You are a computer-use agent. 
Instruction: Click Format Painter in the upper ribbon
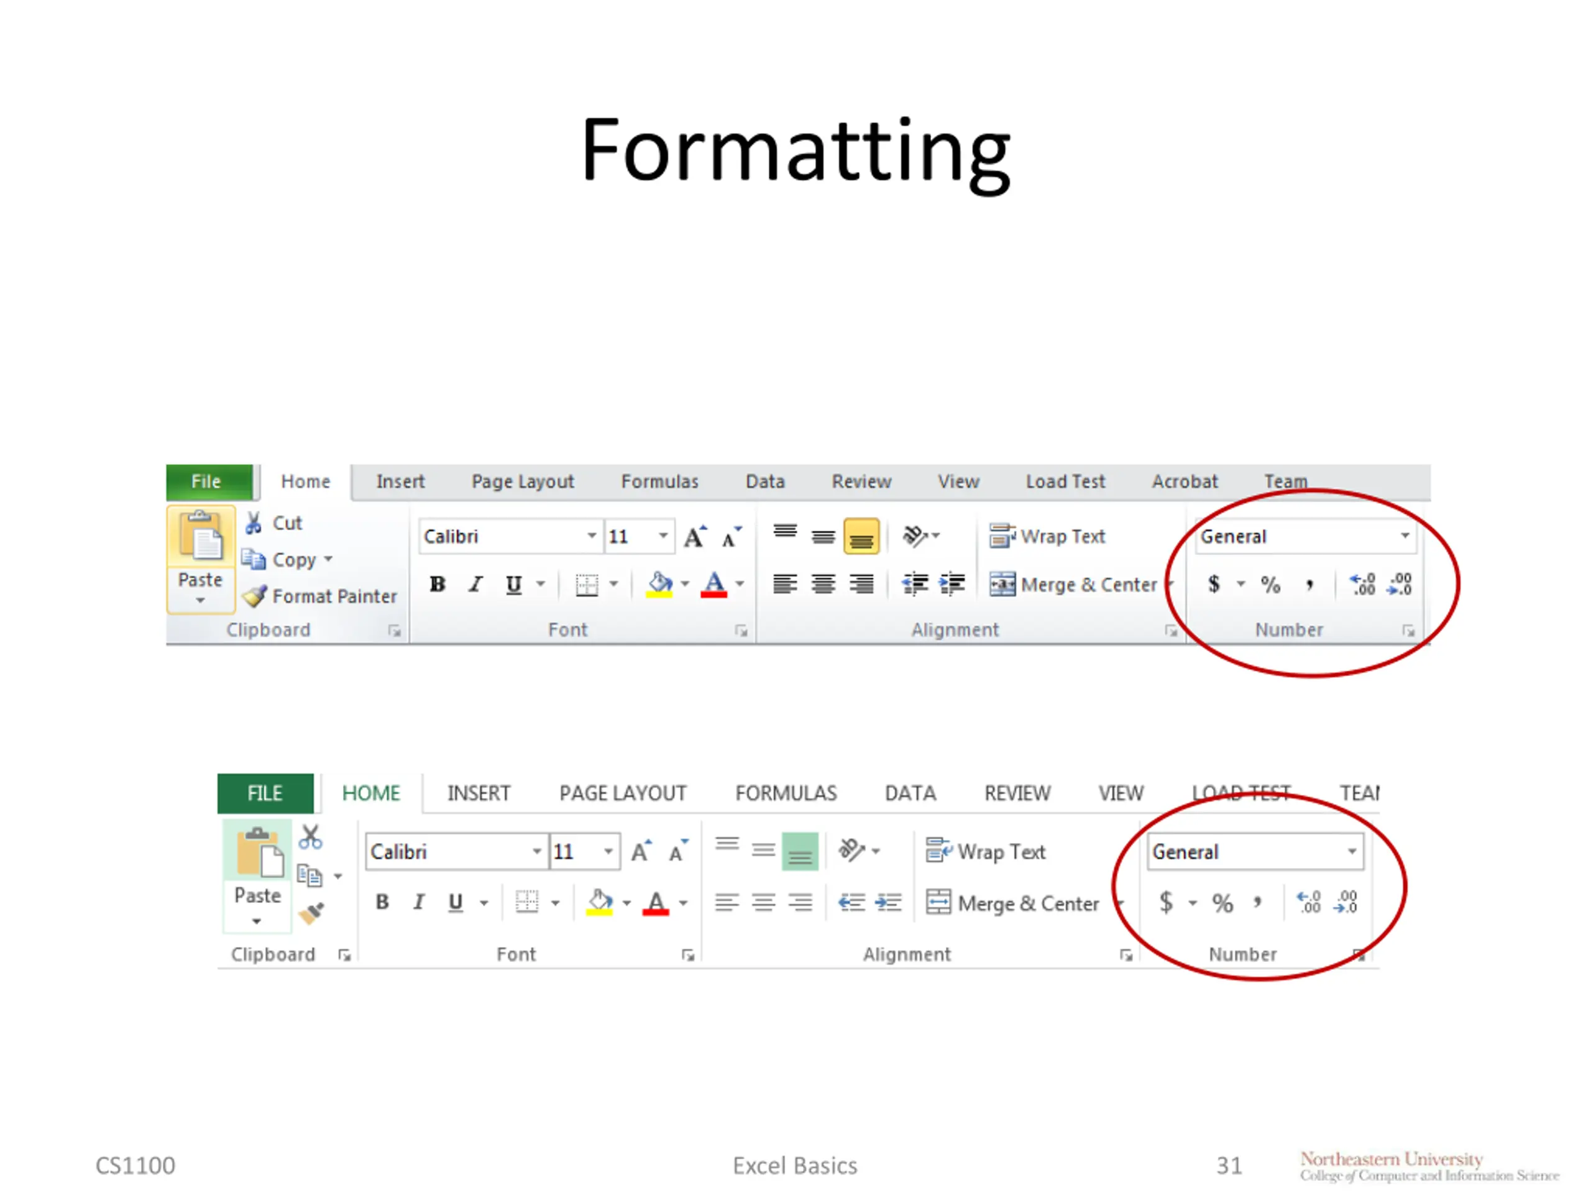coord(320,596)
